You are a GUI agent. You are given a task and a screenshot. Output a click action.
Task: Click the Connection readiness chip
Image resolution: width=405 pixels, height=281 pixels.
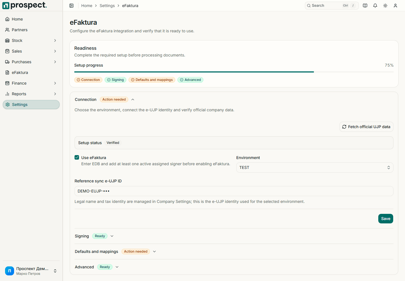88,80
